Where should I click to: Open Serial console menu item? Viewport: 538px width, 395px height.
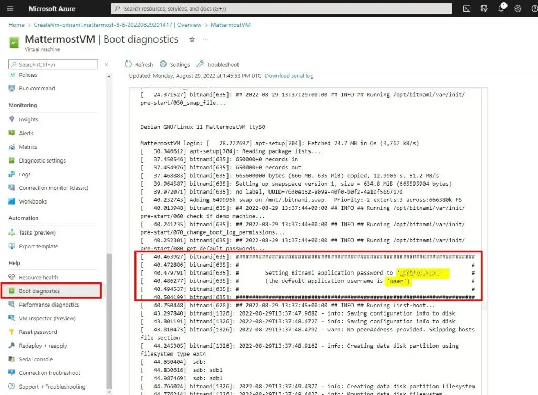[x=36, y=359]
